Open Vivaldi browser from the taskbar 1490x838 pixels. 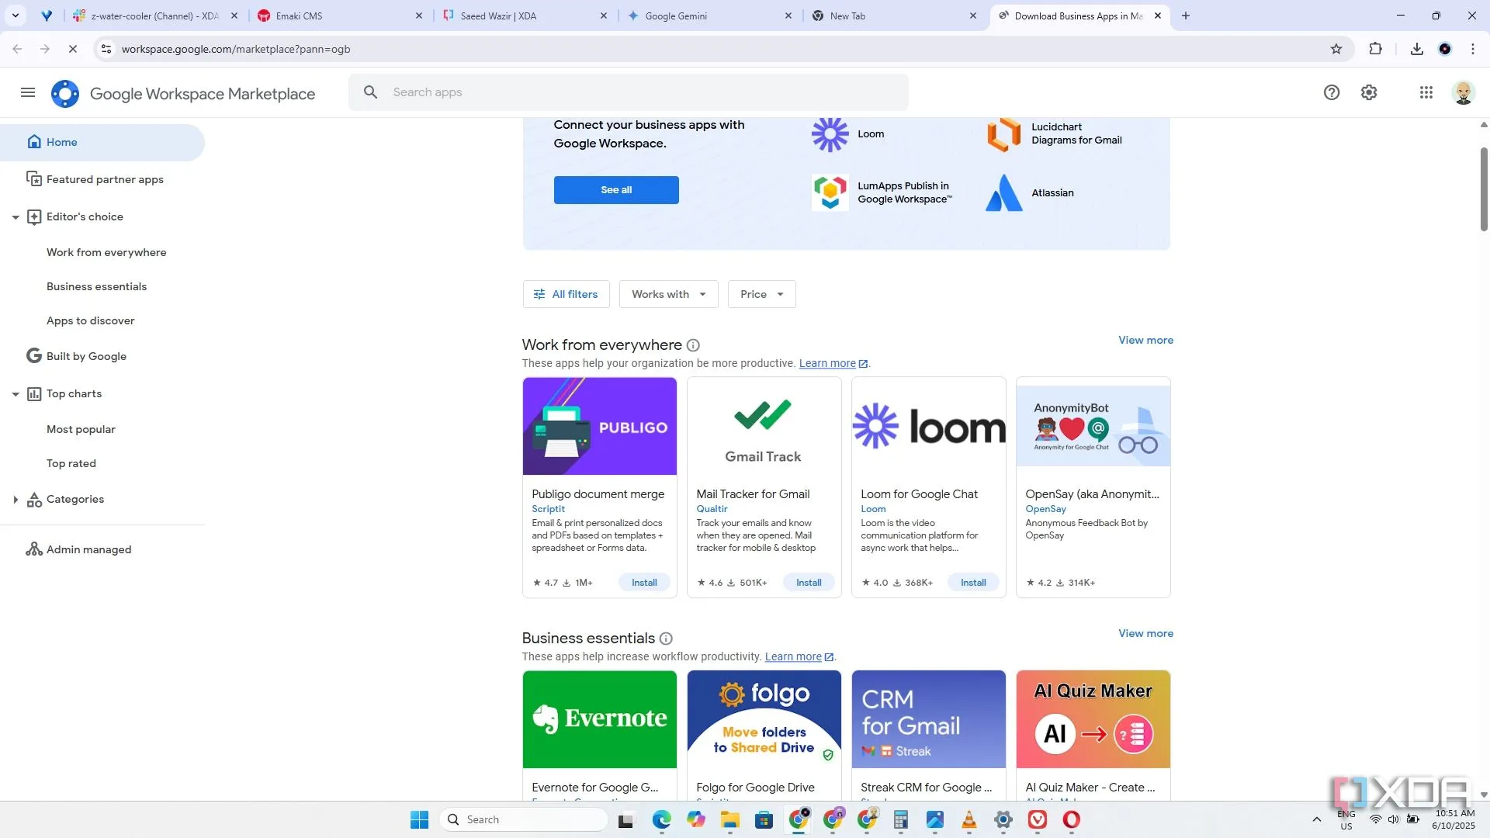(1037, 819)
